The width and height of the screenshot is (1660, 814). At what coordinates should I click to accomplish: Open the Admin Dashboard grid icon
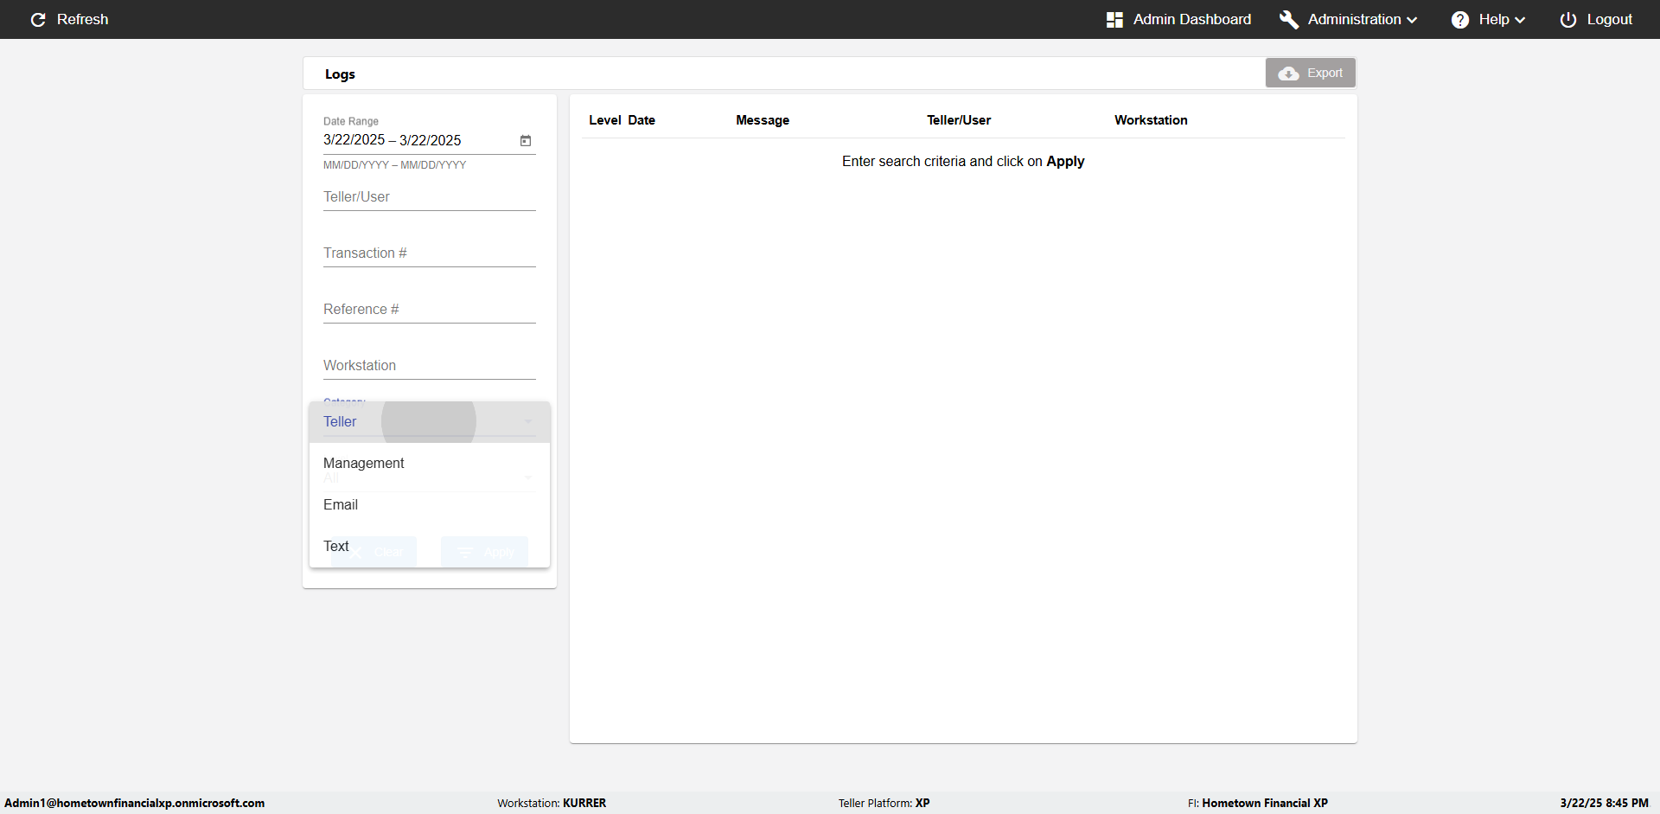(x=1114, y=19)
